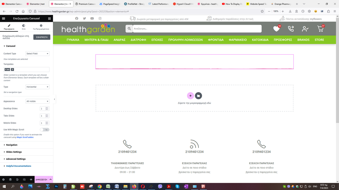Open Instagram social icon in top bar

(x=100, y=18)
